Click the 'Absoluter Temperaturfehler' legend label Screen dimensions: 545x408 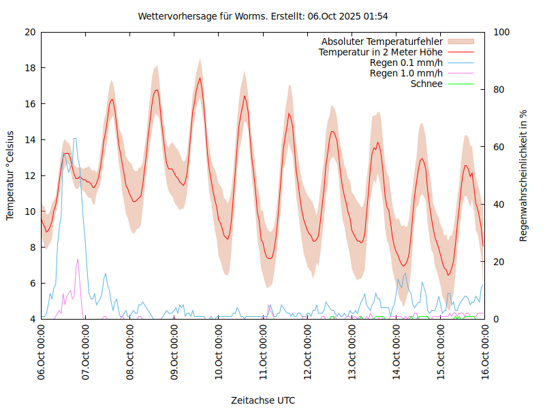pyautogui.click(x=381, y=41)
